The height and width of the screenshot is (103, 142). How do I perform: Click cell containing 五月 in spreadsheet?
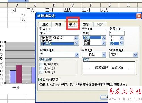(91, 10)
